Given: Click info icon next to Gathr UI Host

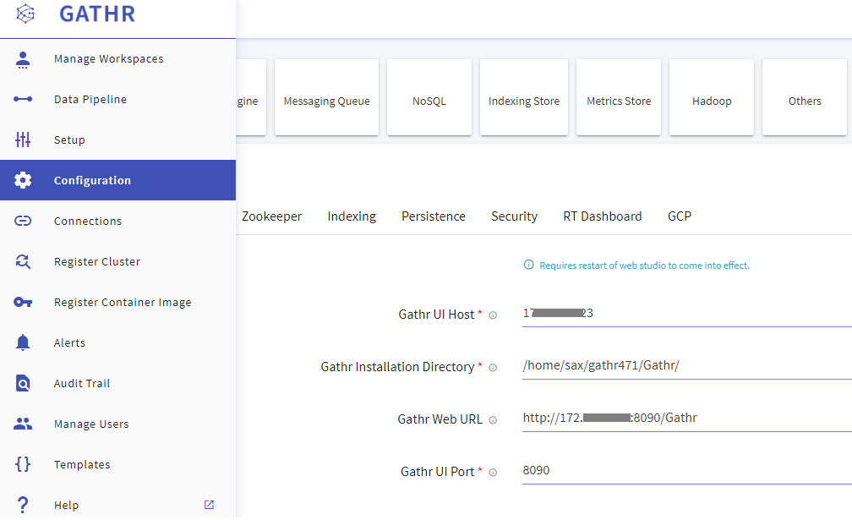Looking at the screenshot, I should click(x=493, y=315).
